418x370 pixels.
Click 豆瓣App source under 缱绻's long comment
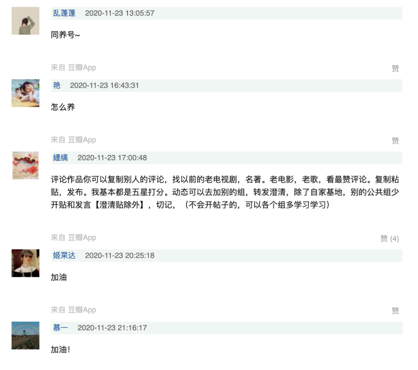(82, 237)
